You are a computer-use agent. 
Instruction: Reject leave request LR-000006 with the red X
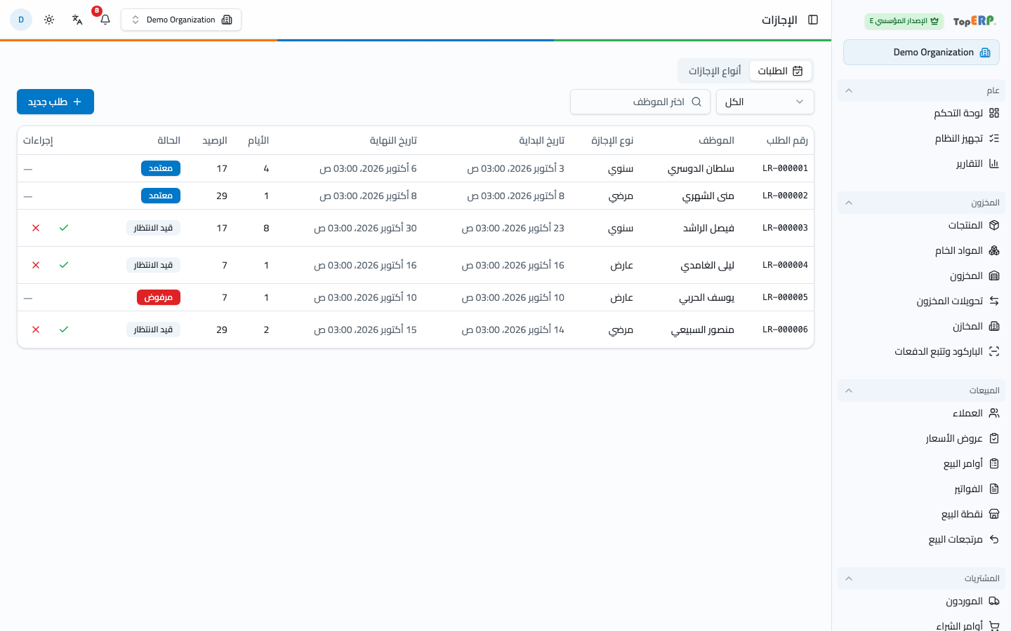pos(36,330)
